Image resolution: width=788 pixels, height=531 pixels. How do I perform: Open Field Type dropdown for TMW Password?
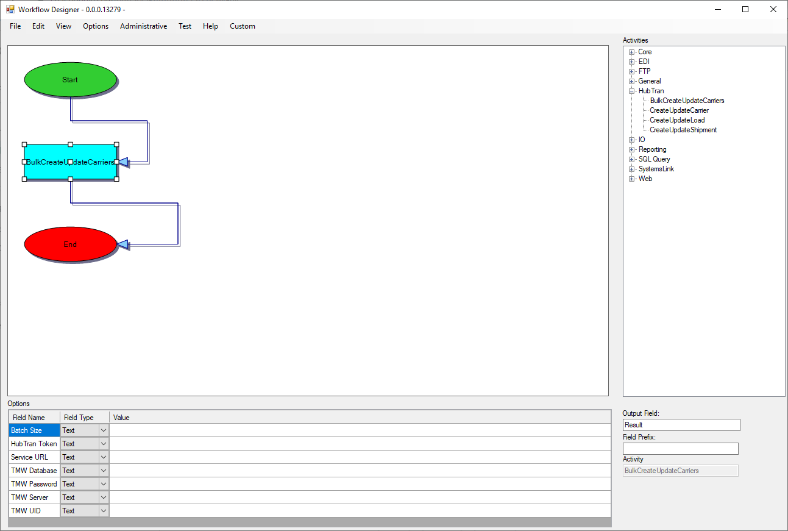(103, 484)
